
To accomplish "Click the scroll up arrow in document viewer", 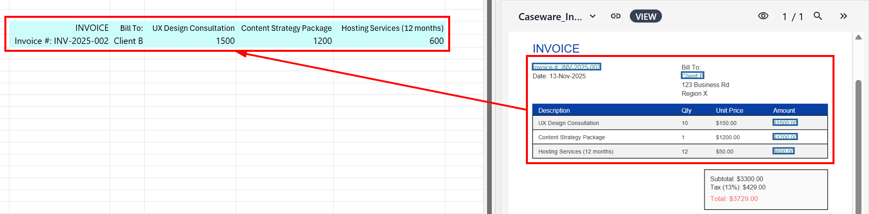I will [858, 38].
